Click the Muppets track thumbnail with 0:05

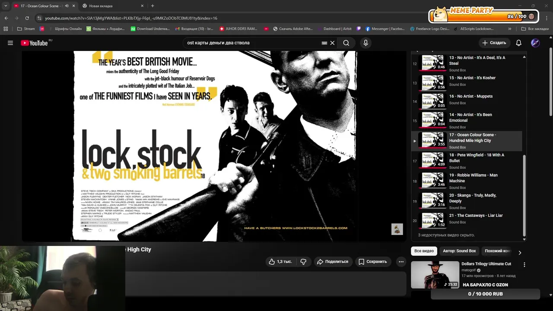click(x=433, y=101)
